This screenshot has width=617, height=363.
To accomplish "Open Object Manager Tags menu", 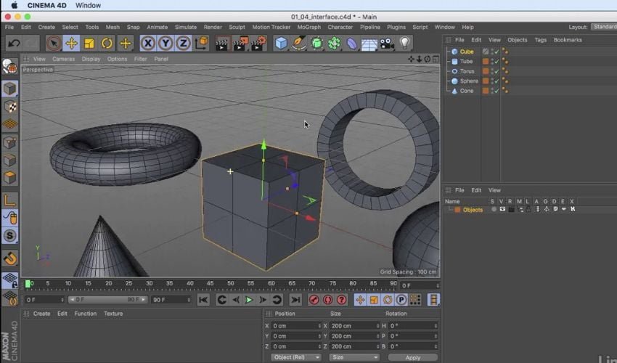I will coord(540,40).
